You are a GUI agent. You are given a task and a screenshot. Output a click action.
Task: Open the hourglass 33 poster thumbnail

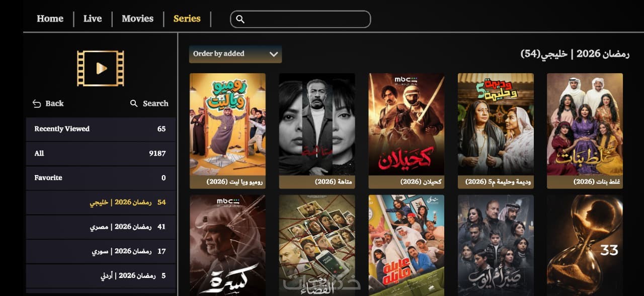(x=585, y=245)
